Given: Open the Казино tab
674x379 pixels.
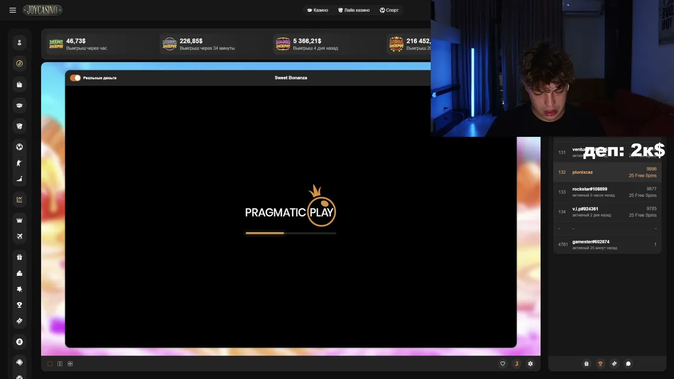Looking at the screenshot, I should (318, 10).
